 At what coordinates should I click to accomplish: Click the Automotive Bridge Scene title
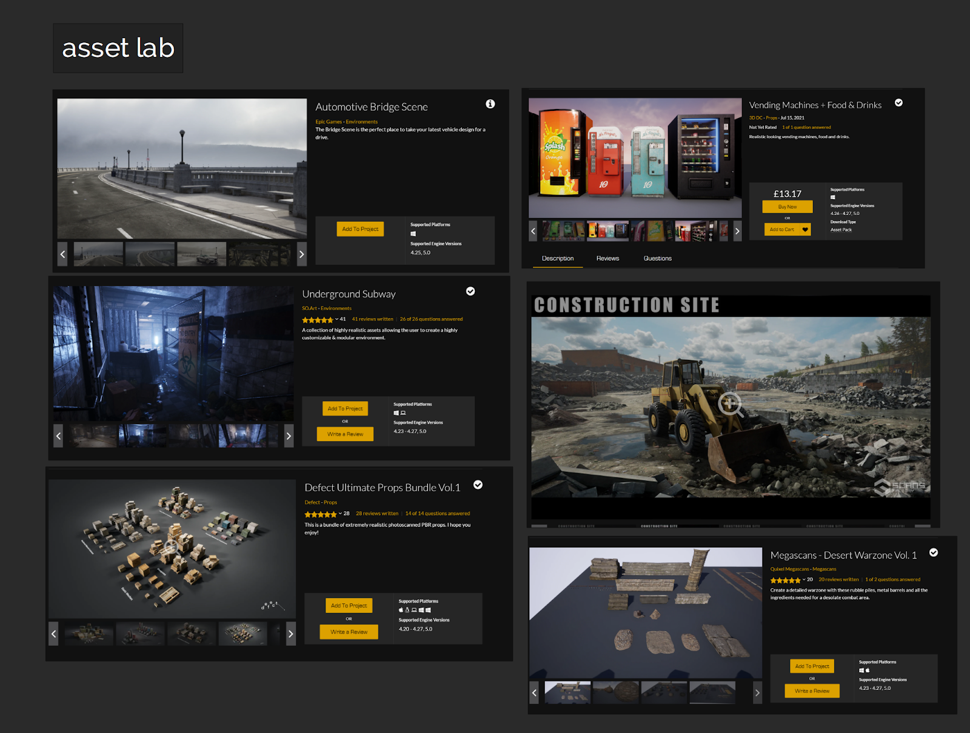coord(372,107)
